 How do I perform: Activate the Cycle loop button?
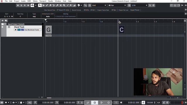coord(88,102)
